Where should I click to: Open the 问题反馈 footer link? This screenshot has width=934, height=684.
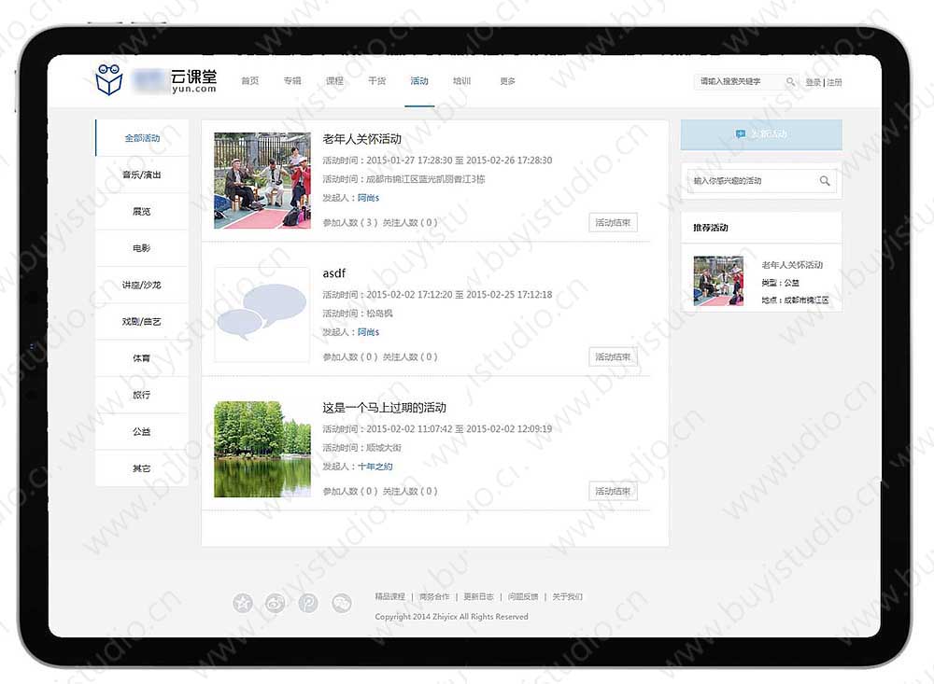point(523,596)
